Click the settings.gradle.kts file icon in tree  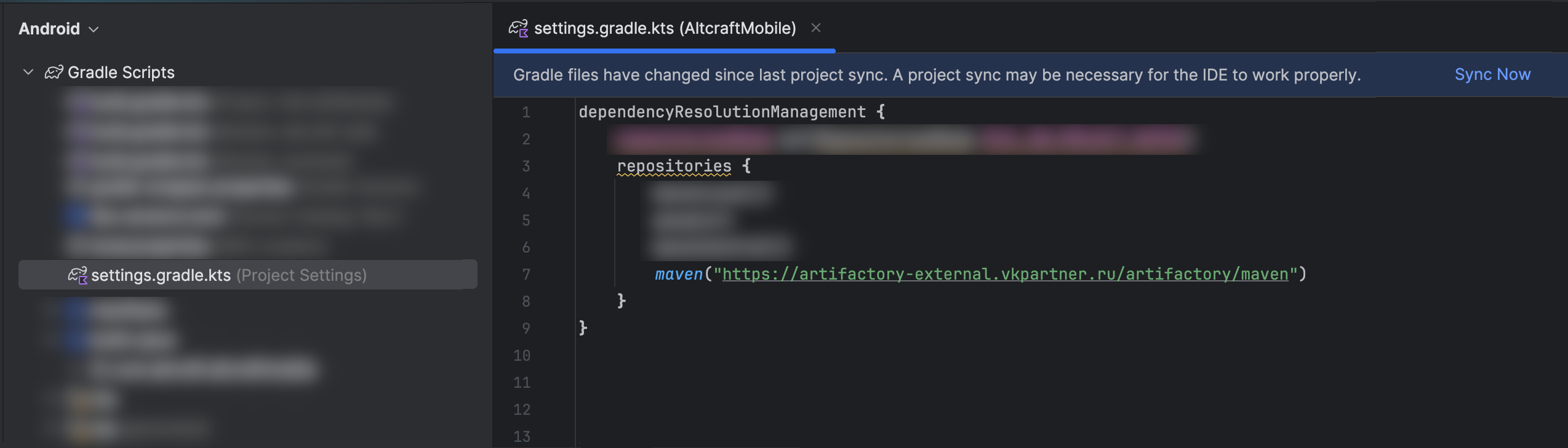[x=77, y=275]
